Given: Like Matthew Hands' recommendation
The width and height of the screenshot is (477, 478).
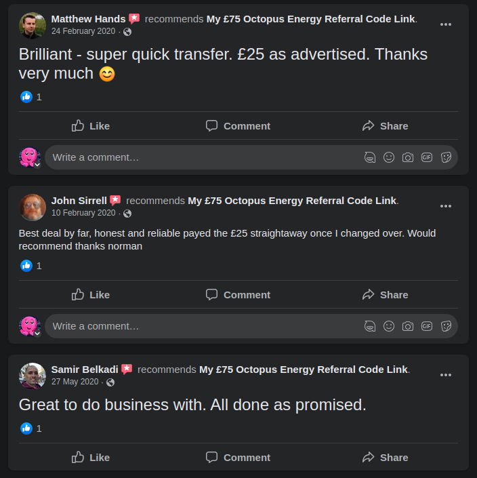Looking at the screenshot, I should pyautogui.click(x=91, y=126).
